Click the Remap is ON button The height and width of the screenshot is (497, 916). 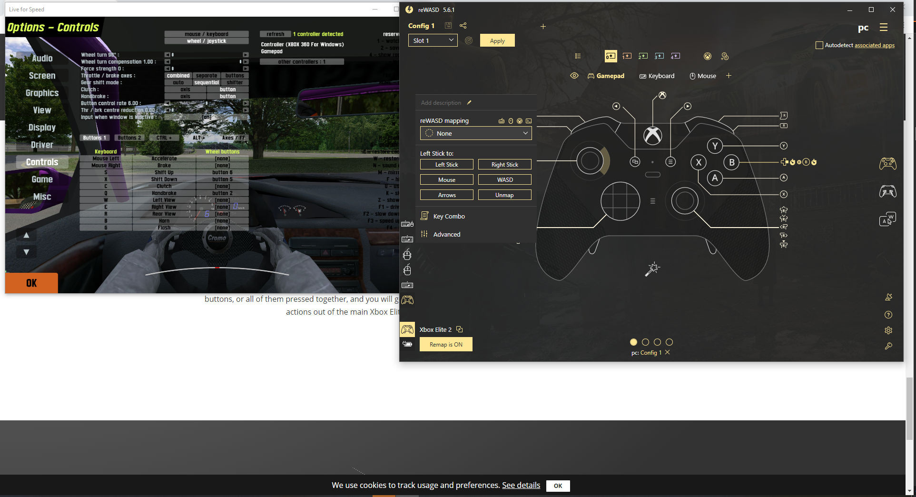point(446,344)
